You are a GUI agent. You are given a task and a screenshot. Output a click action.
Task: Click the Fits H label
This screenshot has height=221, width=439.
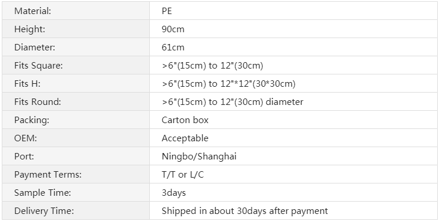(x=28, y=84)
